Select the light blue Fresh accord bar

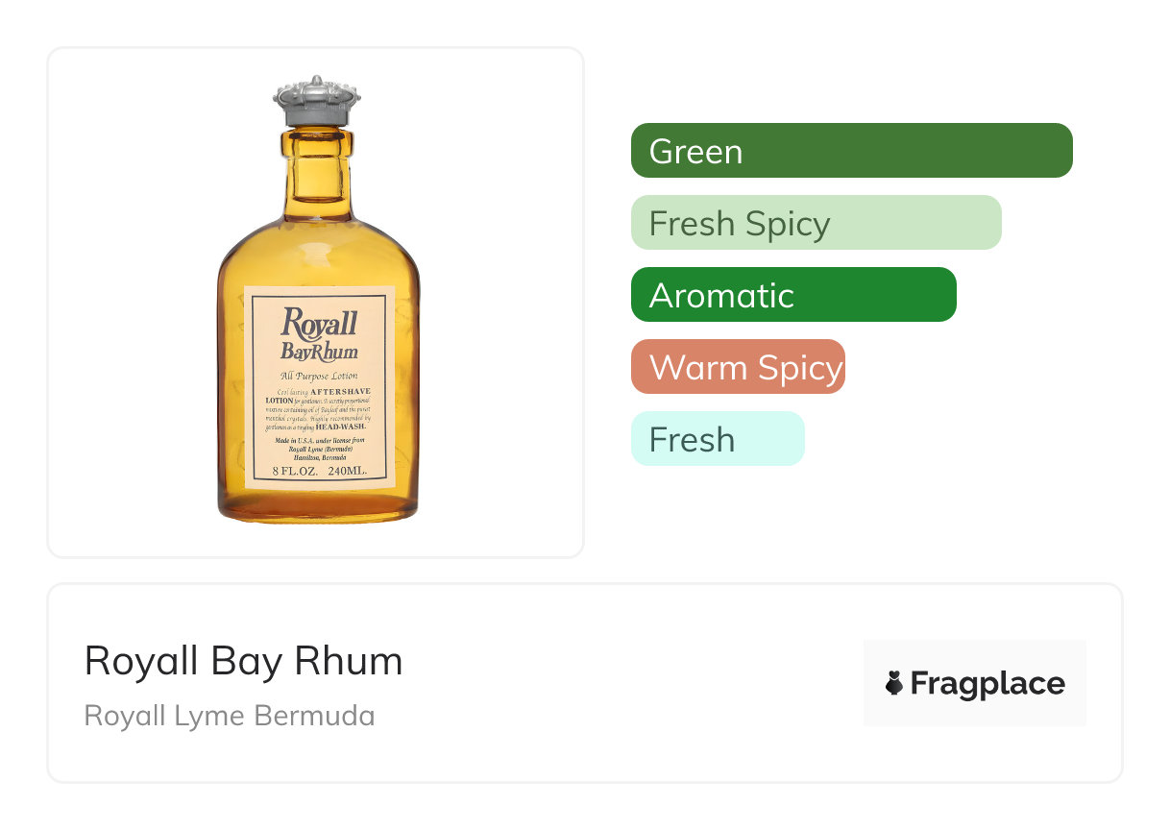coord(717,439)
